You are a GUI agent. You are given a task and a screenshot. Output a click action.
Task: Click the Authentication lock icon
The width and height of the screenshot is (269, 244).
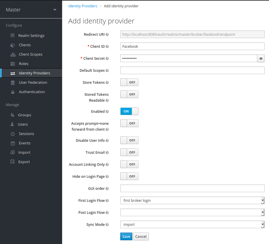(13, 92)
